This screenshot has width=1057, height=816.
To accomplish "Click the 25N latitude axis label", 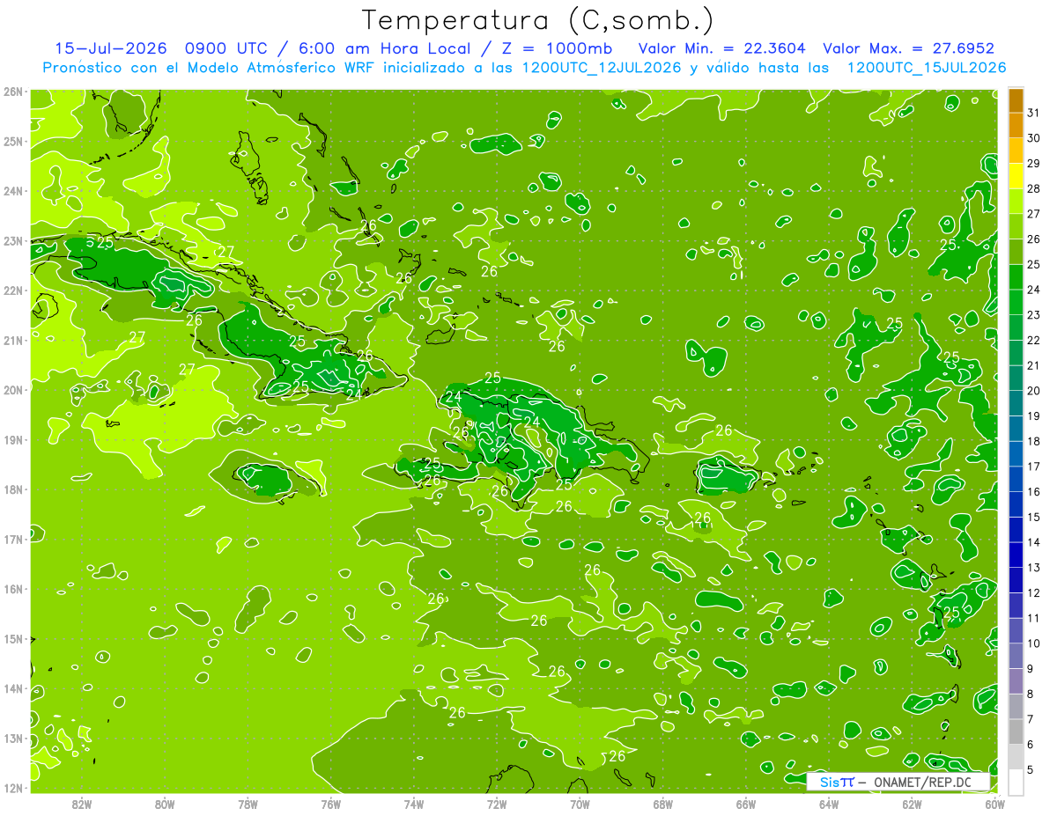I will (14, 142).
